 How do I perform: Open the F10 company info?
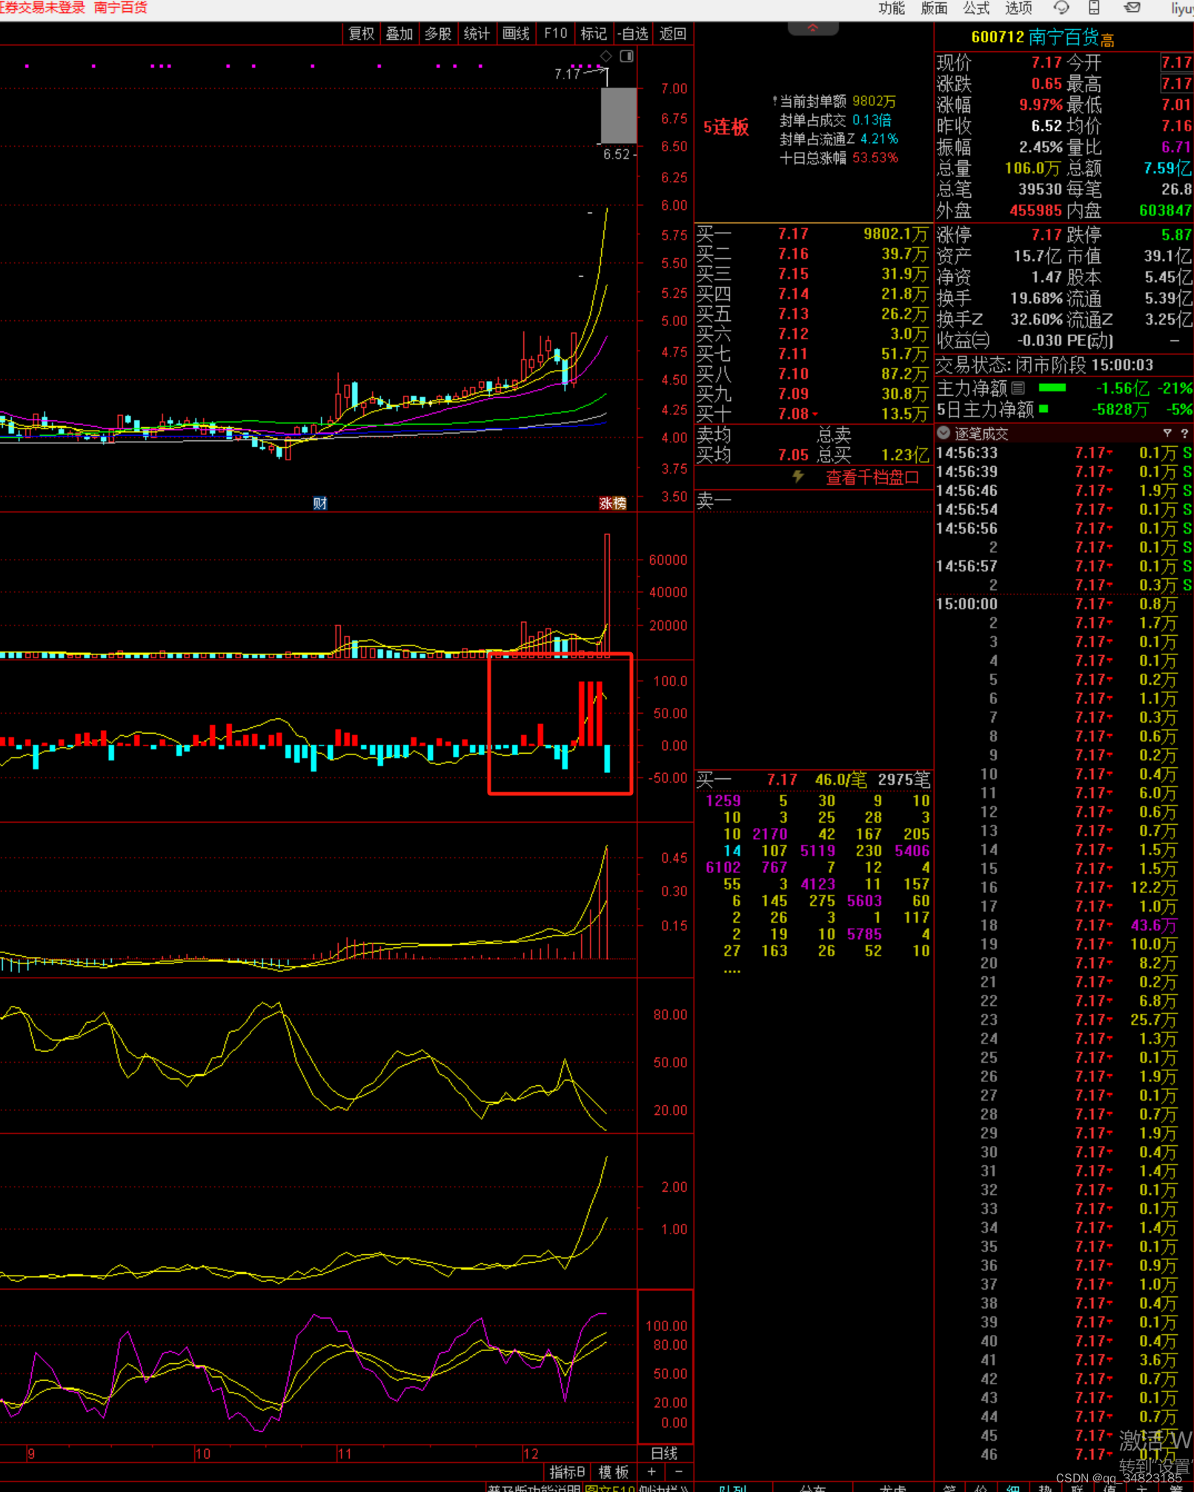[x=555, y=34]
